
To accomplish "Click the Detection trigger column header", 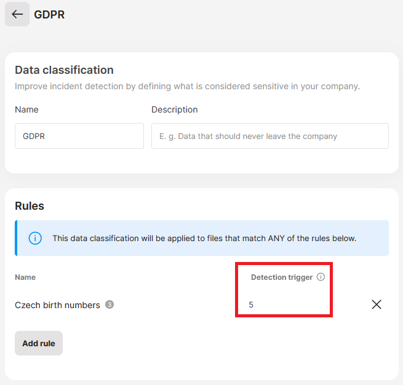I will tap(282, 277).
